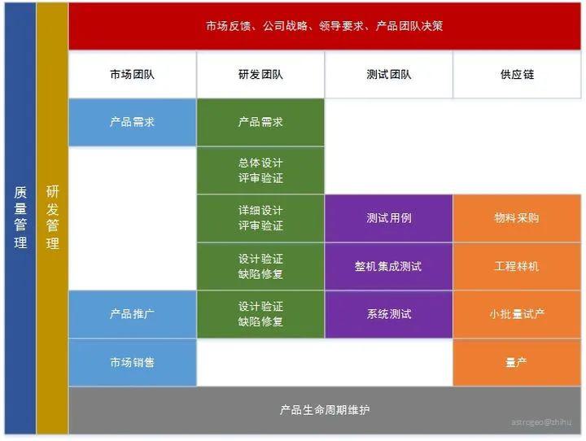Click the red 市场反馈、公司战略 header banner
The height and width of the screenshot is (441, 586).
click(325, 26)
